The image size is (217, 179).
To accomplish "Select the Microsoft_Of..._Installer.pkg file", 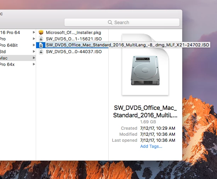I will 72,32.
